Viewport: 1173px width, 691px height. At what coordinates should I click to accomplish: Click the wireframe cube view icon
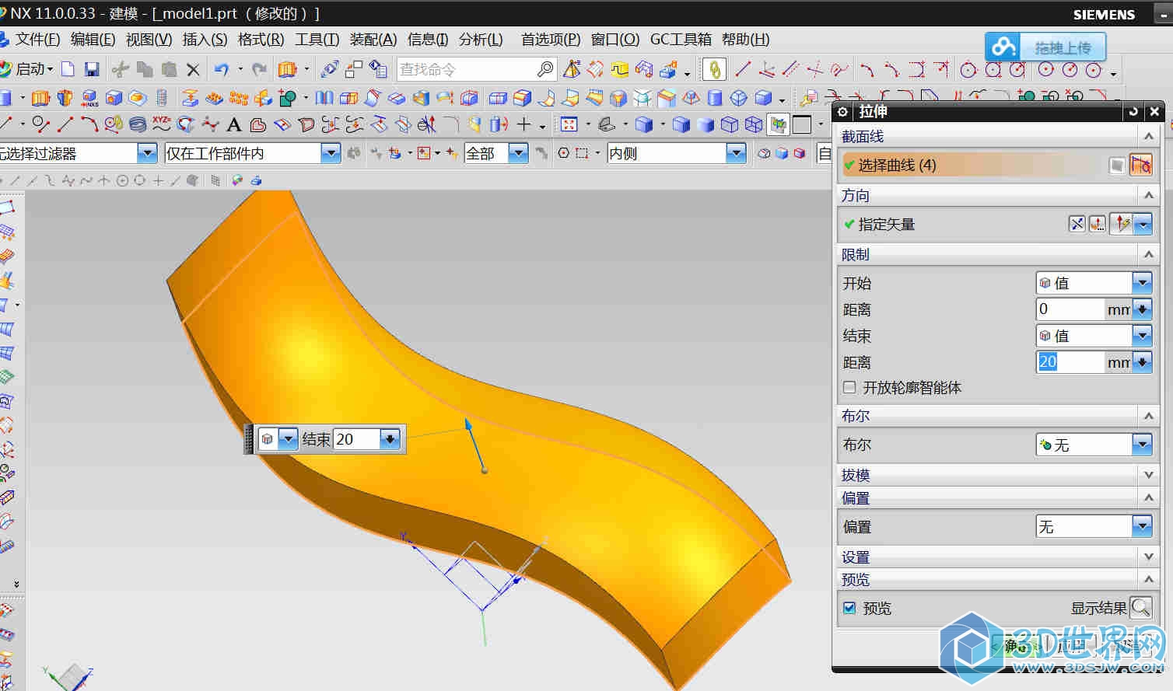click(x=730, y=124)
